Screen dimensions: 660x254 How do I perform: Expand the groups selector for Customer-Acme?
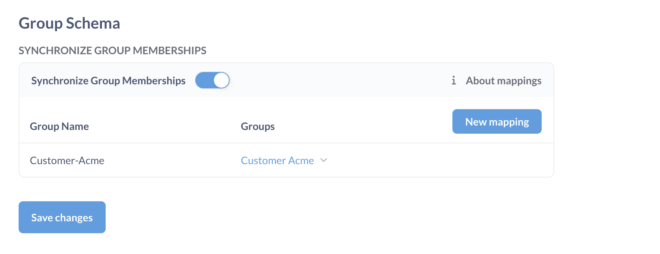point(285,160)
